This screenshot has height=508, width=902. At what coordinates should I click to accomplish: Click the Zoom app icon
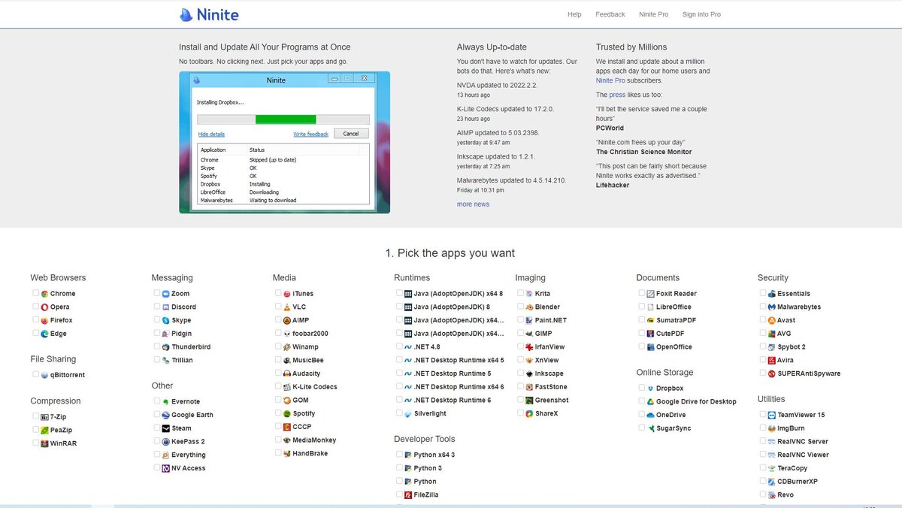point(166,294)
